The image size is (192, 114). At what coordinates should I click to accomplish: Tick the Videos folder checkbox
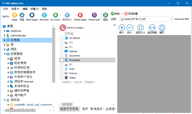pyautogui.click(x=61, y=78)
